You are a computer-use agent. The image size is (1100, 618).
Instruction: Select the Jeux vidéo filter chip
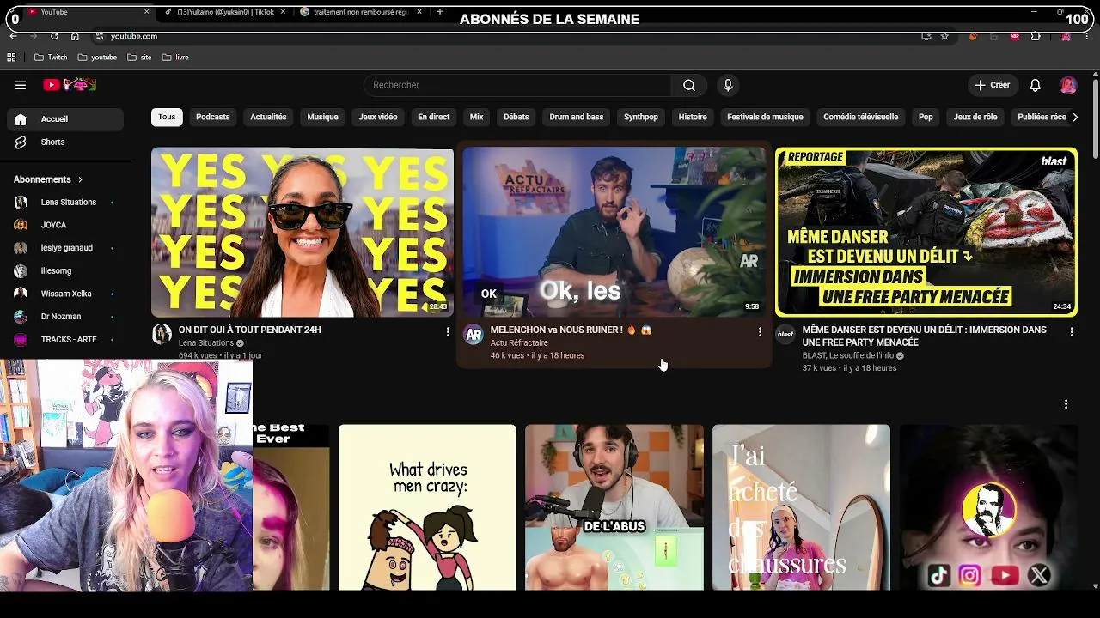[378, 117]
